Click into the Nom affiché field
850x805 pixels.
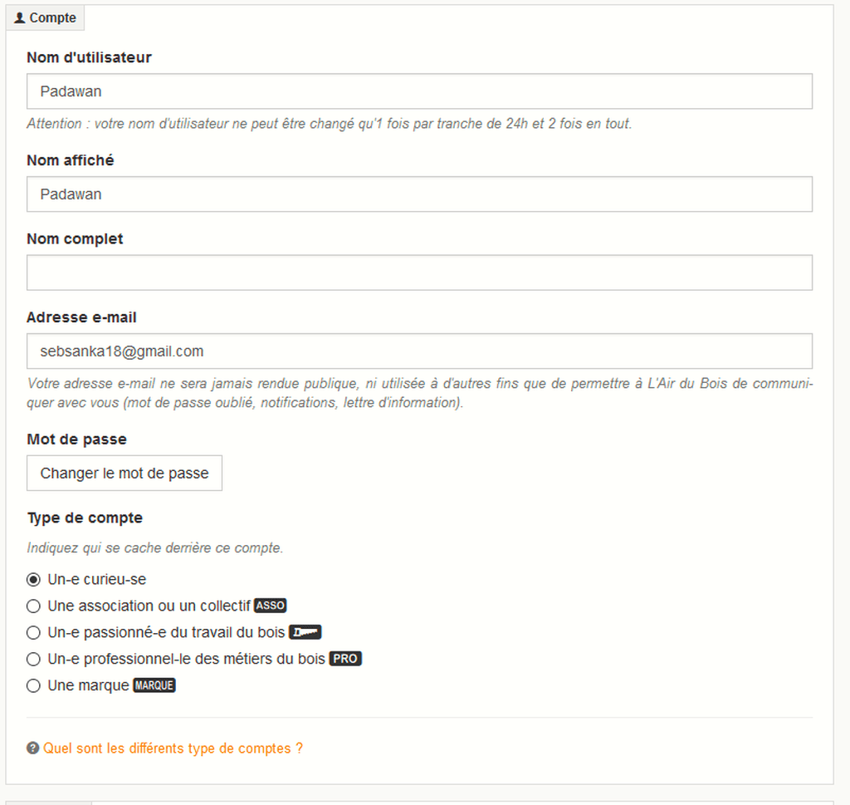point(419,194)
